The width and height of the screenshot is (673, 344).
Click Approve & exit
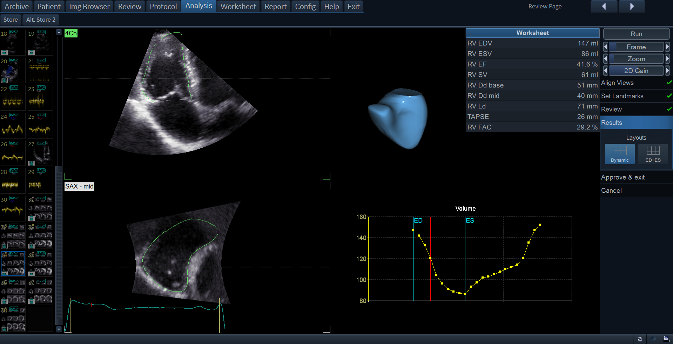(623, 177)
